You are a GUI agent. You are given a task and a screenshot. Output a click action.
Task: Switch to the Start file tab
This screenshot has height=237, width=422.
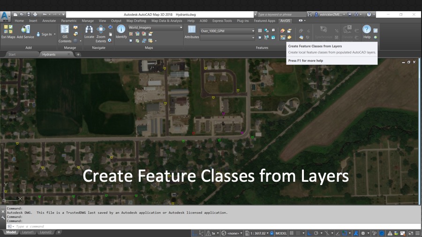[x=12, y=54]
